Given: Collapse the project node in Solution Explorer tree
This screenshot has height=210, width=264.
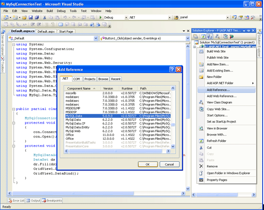Looking at the screenshot, I should (195, 47).
